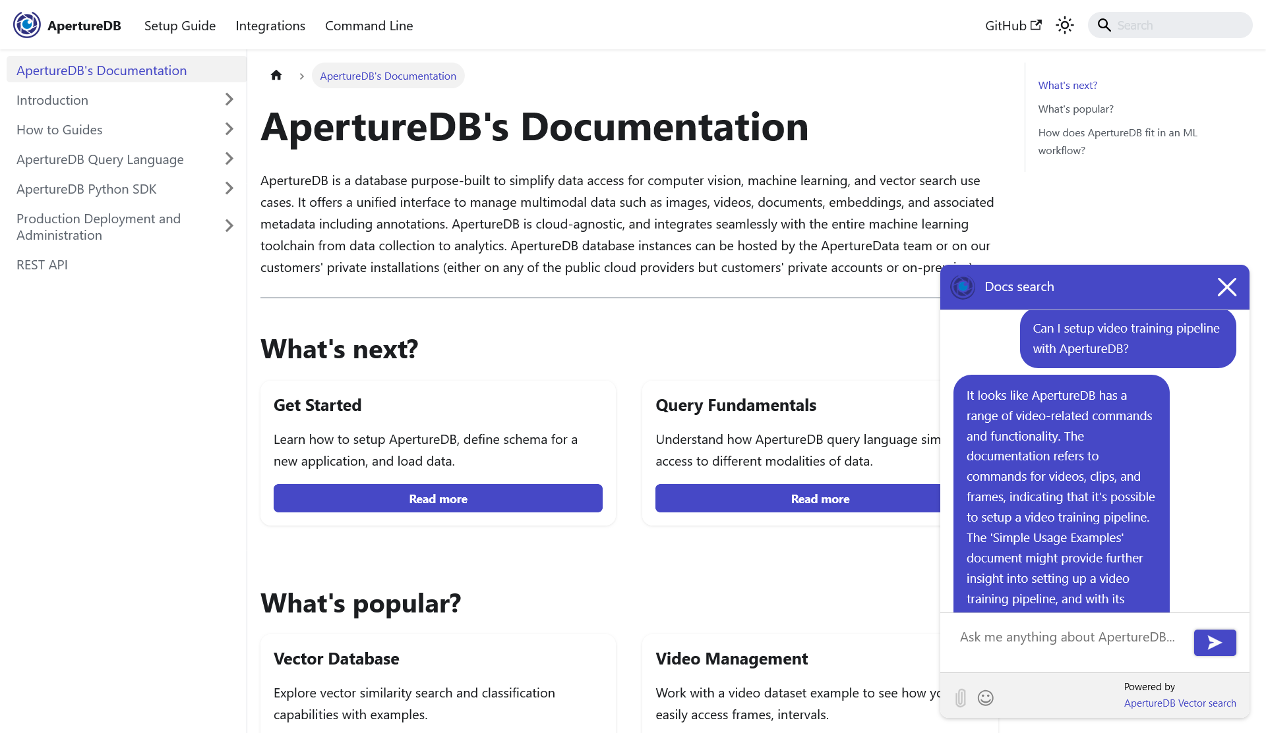Image resolution: width=1266 pixels, height=733 pixels.
Task: Expand ApertureDB Python SDK chevron
Action: point(229,188)
